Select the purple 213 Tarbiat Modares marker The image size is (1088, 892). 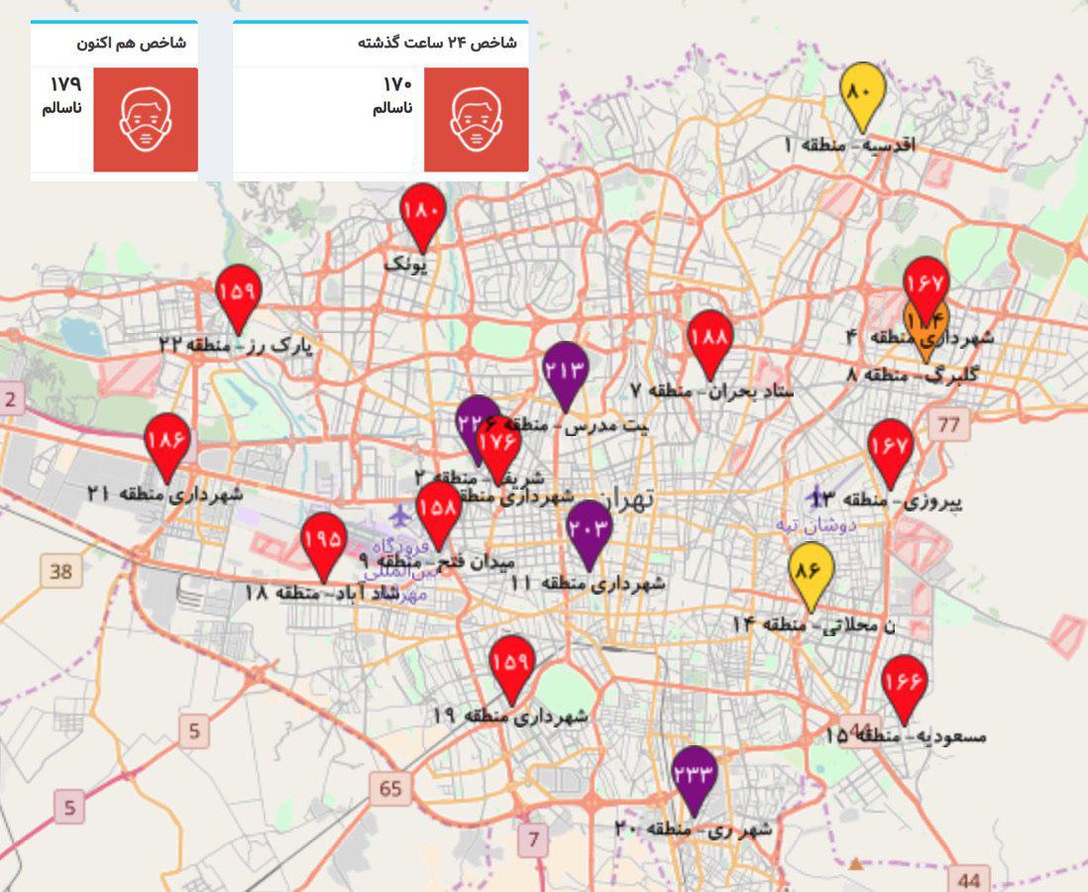click(566, 371)
